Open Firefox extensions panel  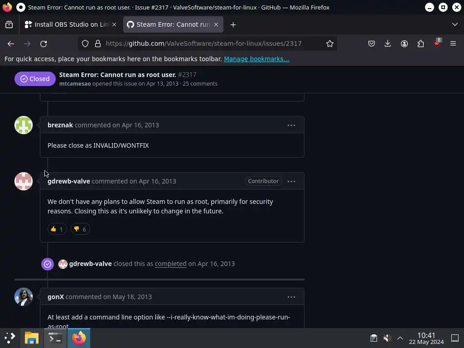click(x=420, y=44)
